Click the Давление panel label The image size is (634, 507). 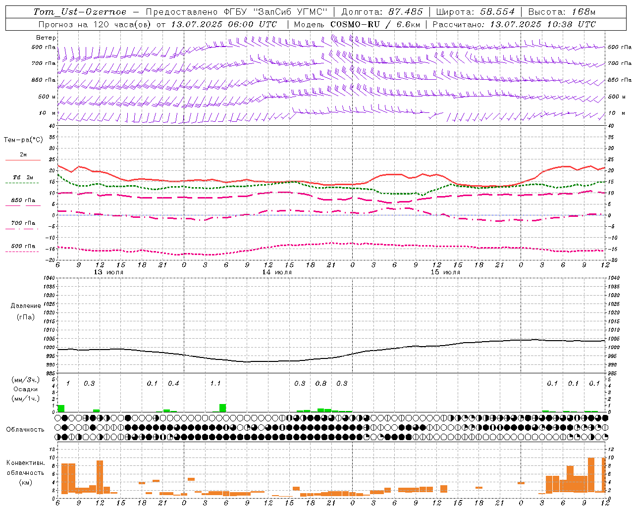pos(26,306)
